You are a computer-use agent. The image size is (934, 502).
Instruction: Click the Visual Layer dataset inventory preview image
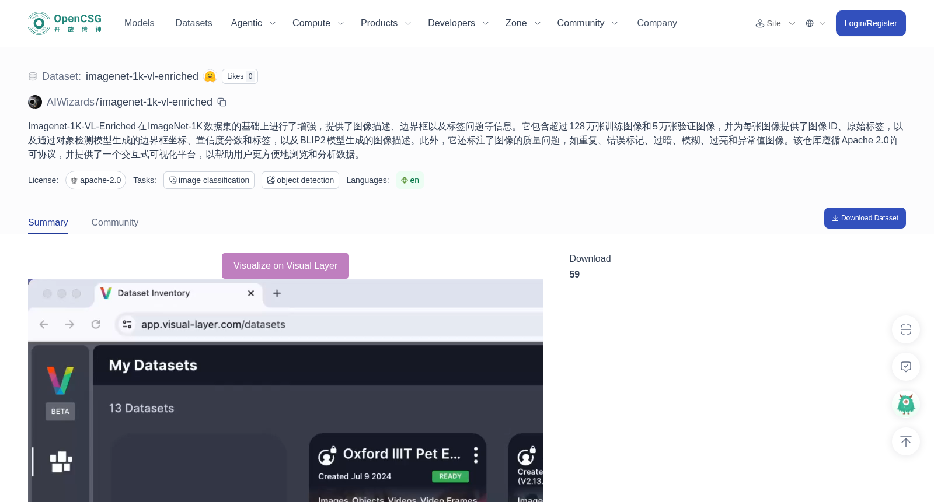click(x=285, y=391)
